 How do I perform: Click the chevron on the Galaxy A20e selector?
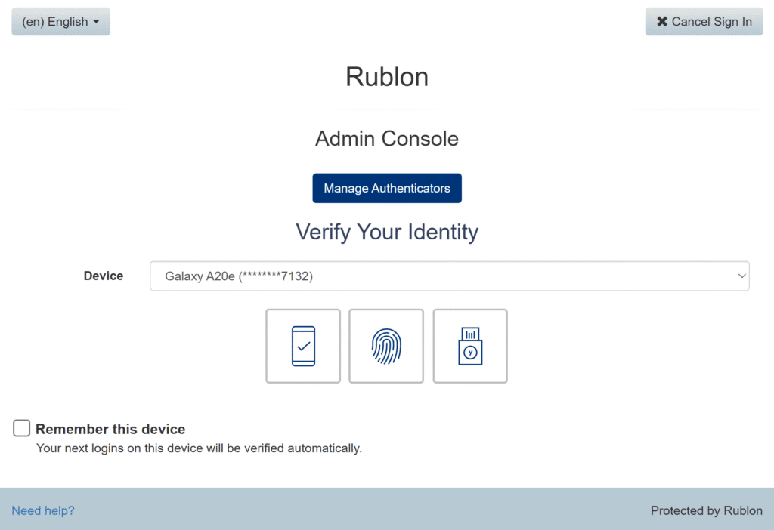(x=740, y=276)
